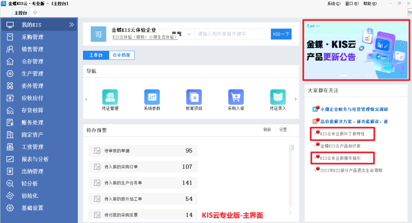Click 我的KIS monitor icon
Image resolution: width=412 pixels, height=223 pixels.
click(x=10, y=25)
